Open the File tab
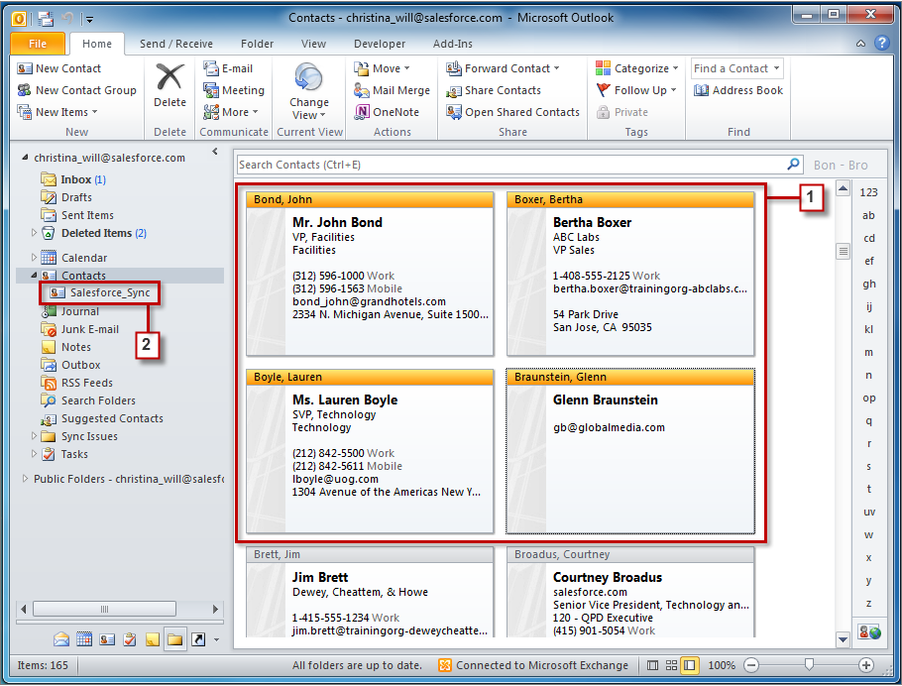Screen dimensions: 902x686 (38, 44)
